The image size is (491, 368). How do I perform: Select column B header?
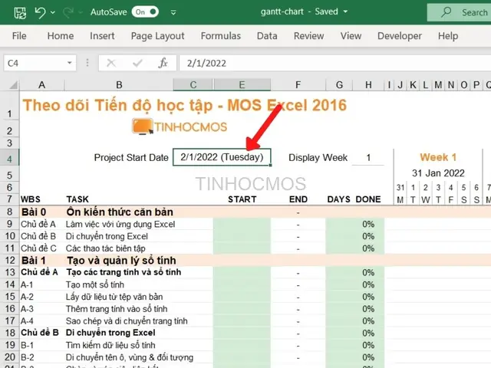tap(119, 85)
